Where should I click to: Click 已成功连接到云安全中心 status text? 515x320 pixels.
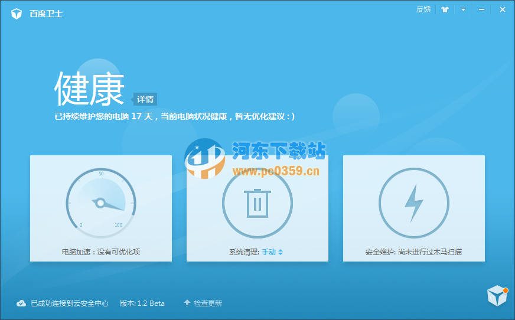pos(69,303)
